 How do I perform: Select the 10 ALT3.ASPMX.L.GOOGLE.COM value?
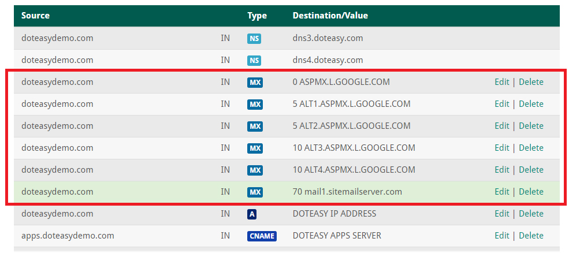pyautogui.click(x=354, y=148)
